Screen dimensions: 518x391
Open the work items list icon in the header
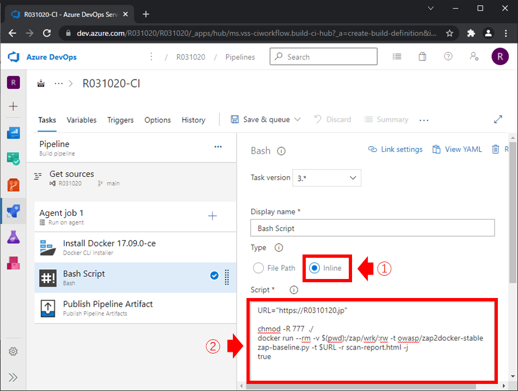[397, 57]
